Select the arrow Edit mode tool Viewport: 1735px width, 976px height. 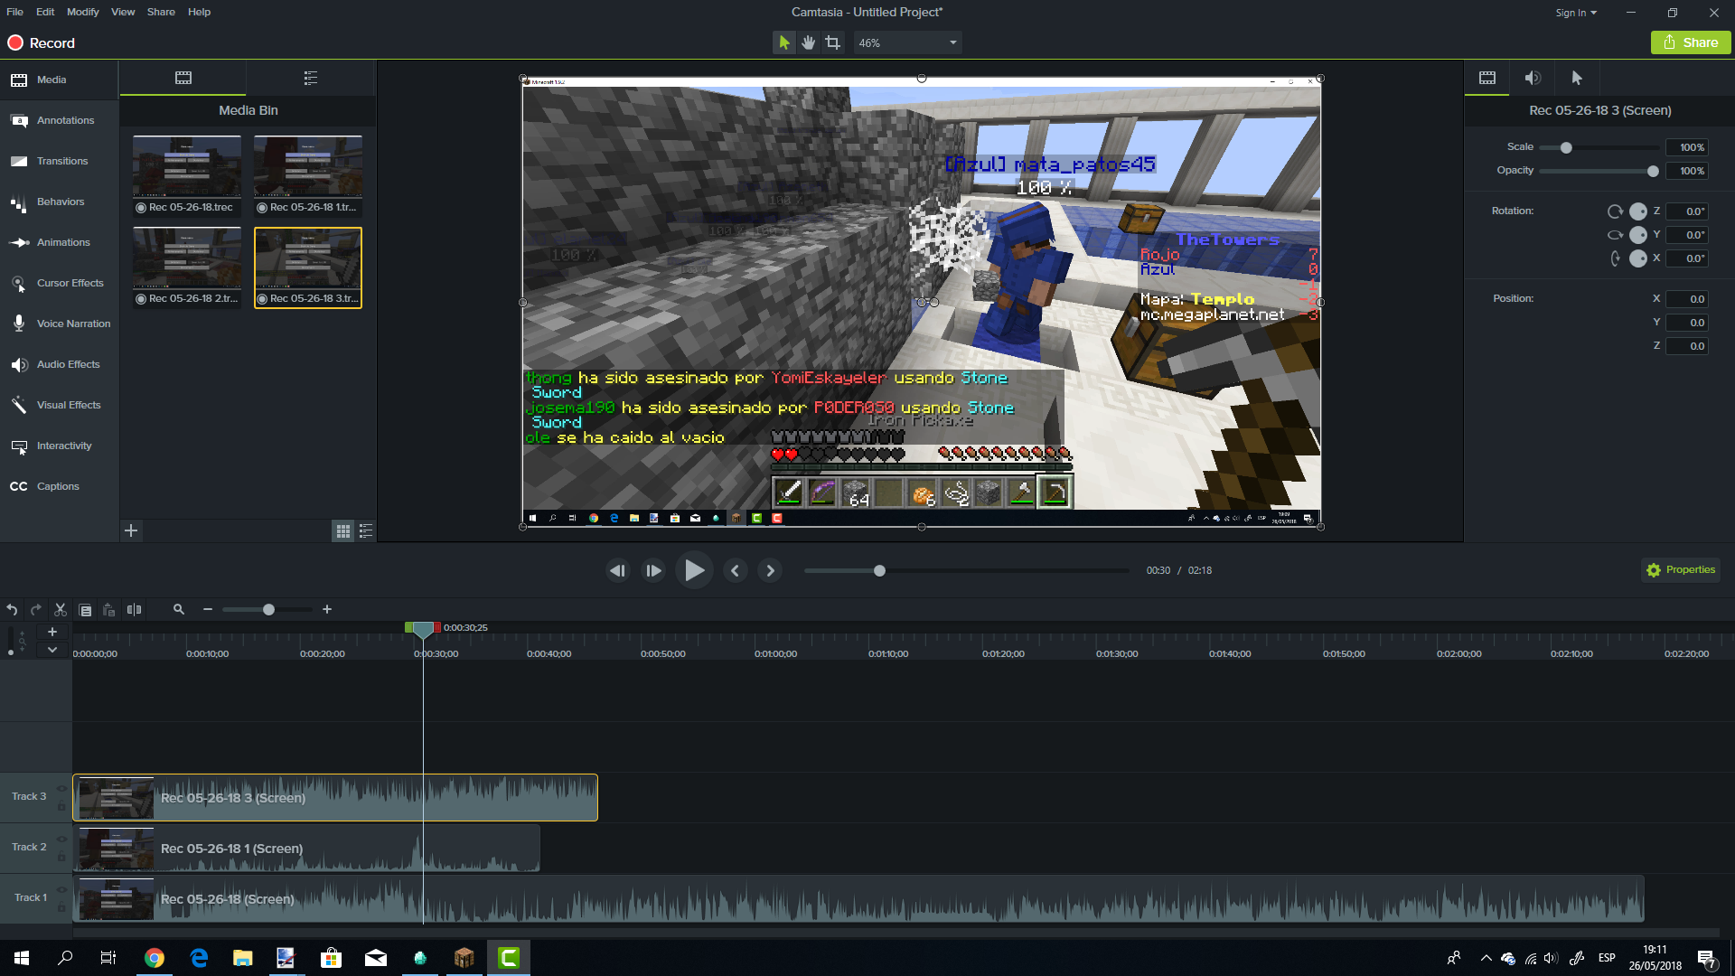783,42
